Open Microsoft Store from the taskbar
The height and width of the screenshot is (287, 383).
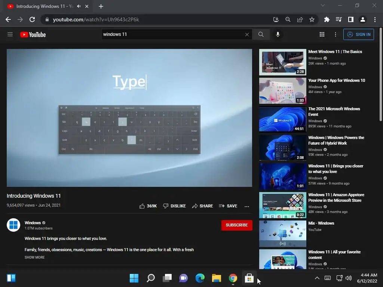click(249, 278)
